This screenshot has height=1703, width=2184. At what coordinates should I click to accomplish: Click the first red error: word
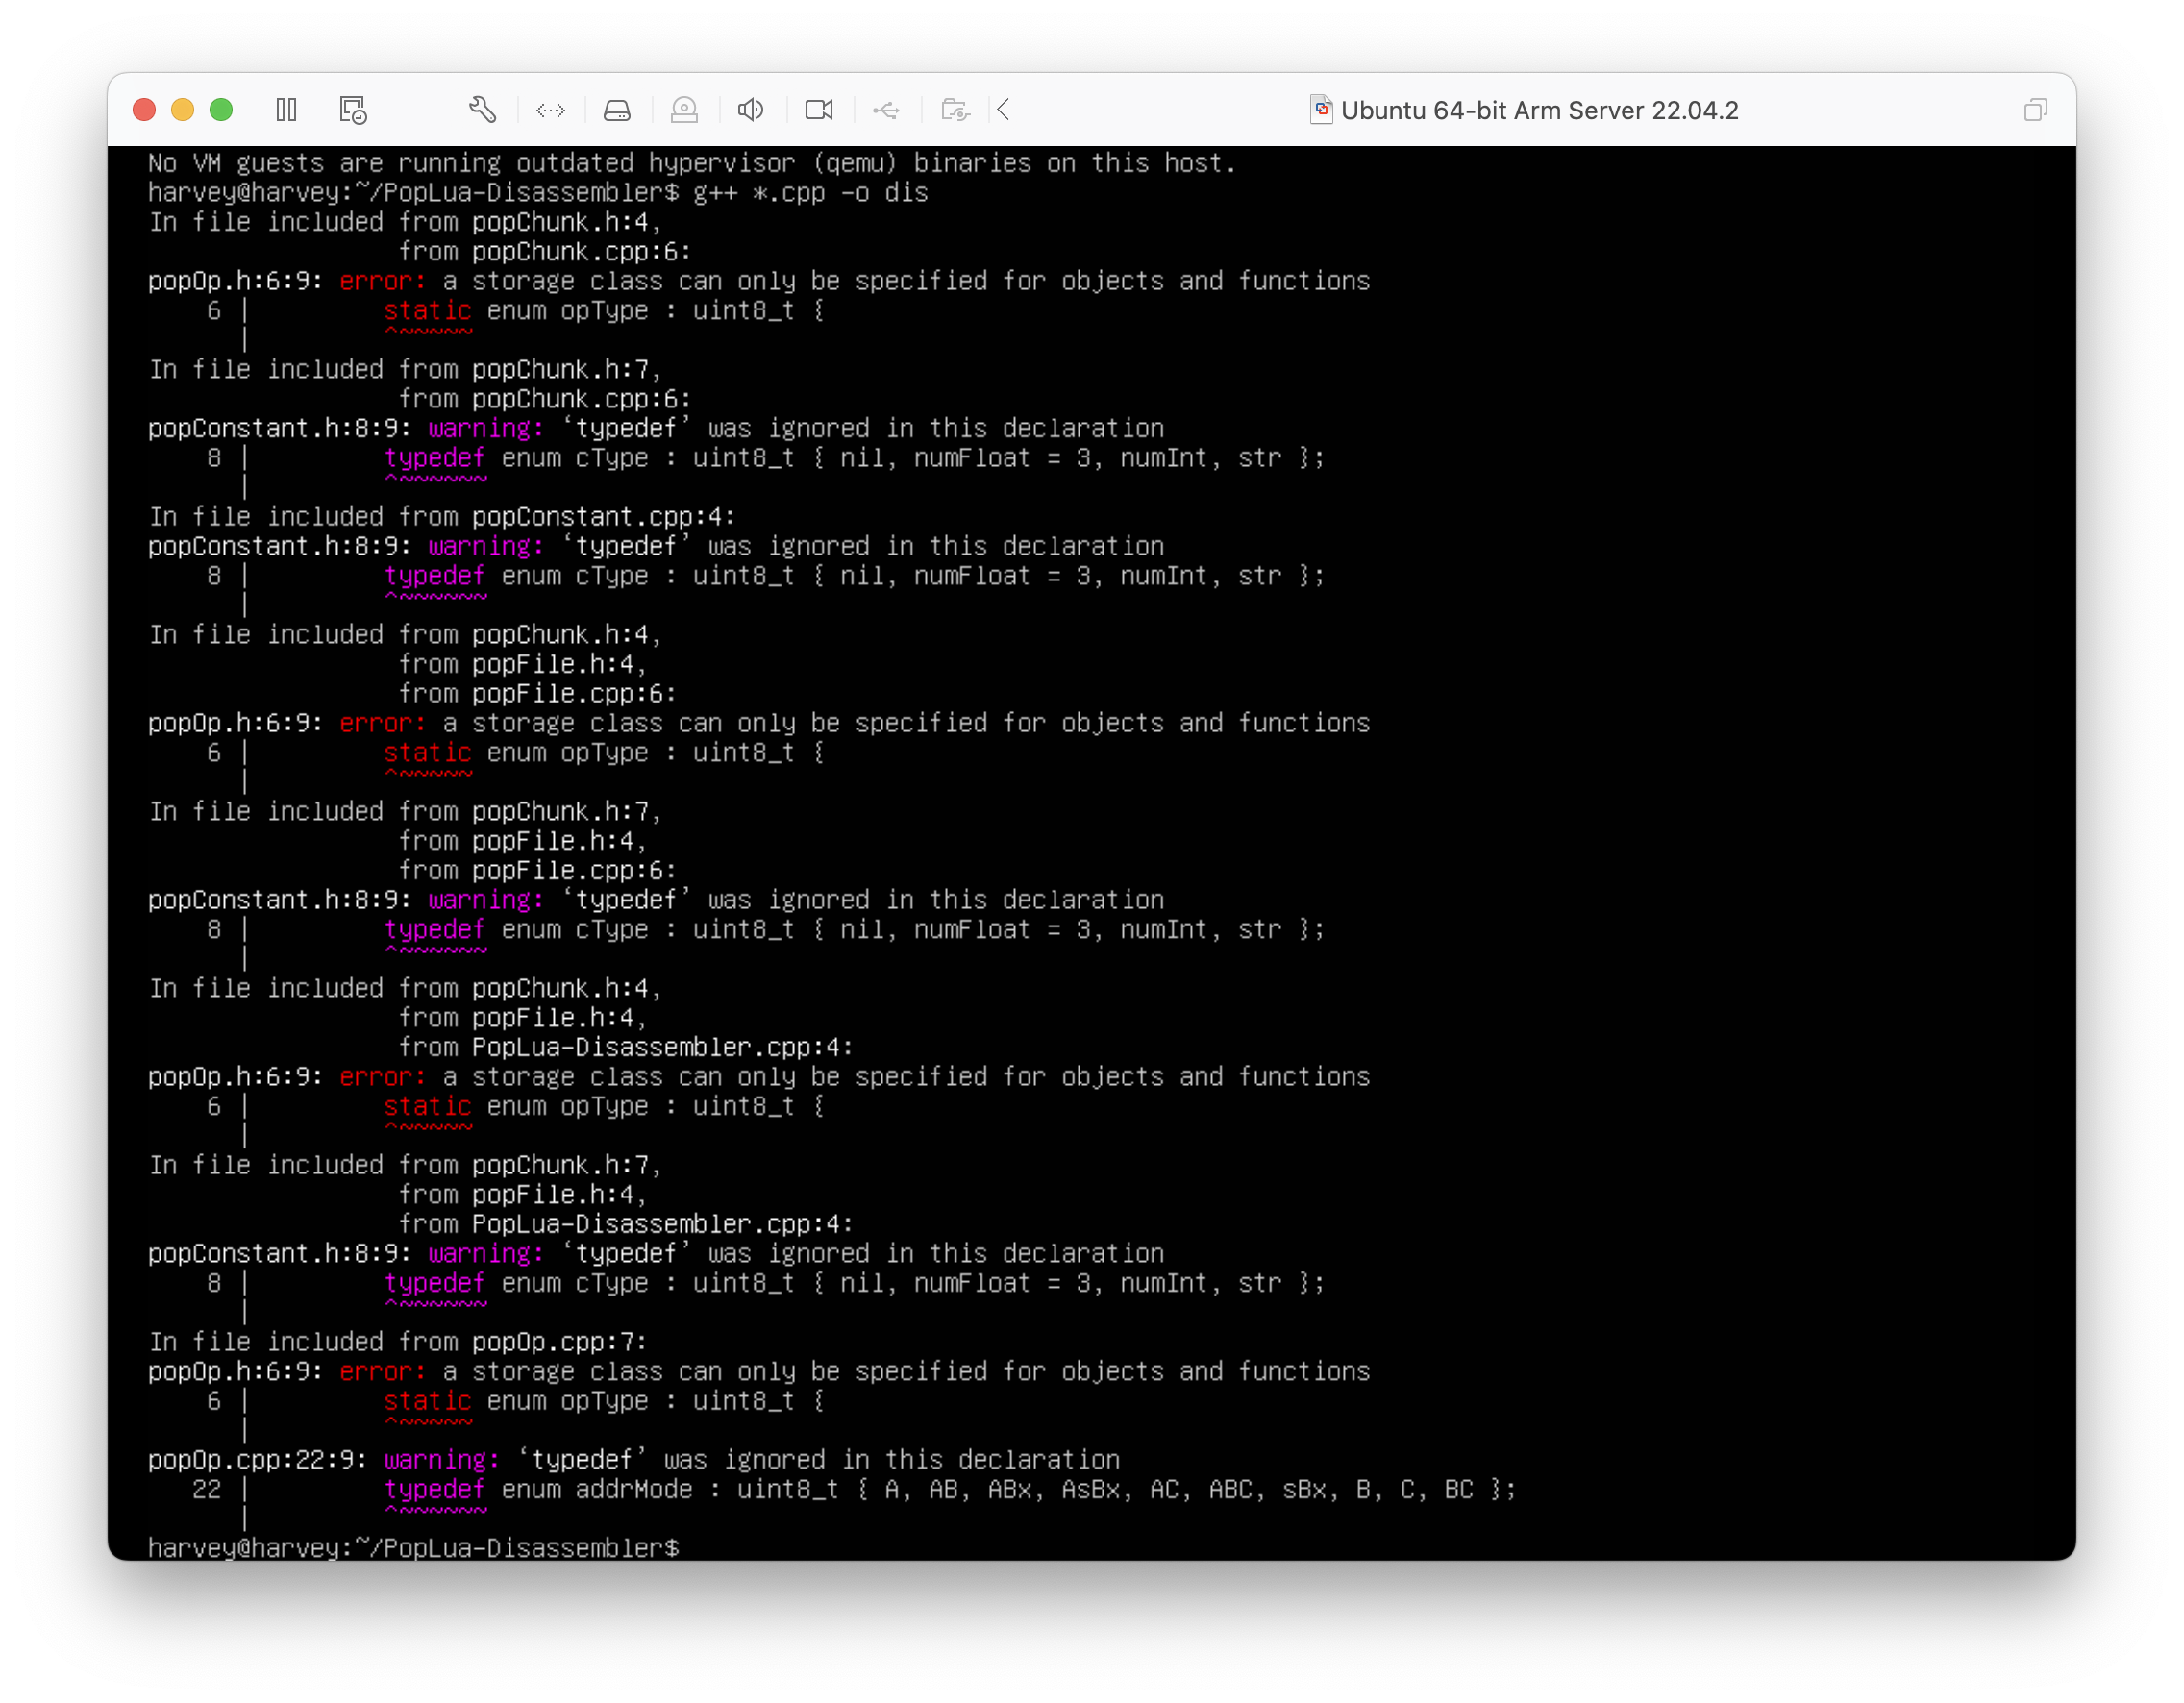[383, 281]
